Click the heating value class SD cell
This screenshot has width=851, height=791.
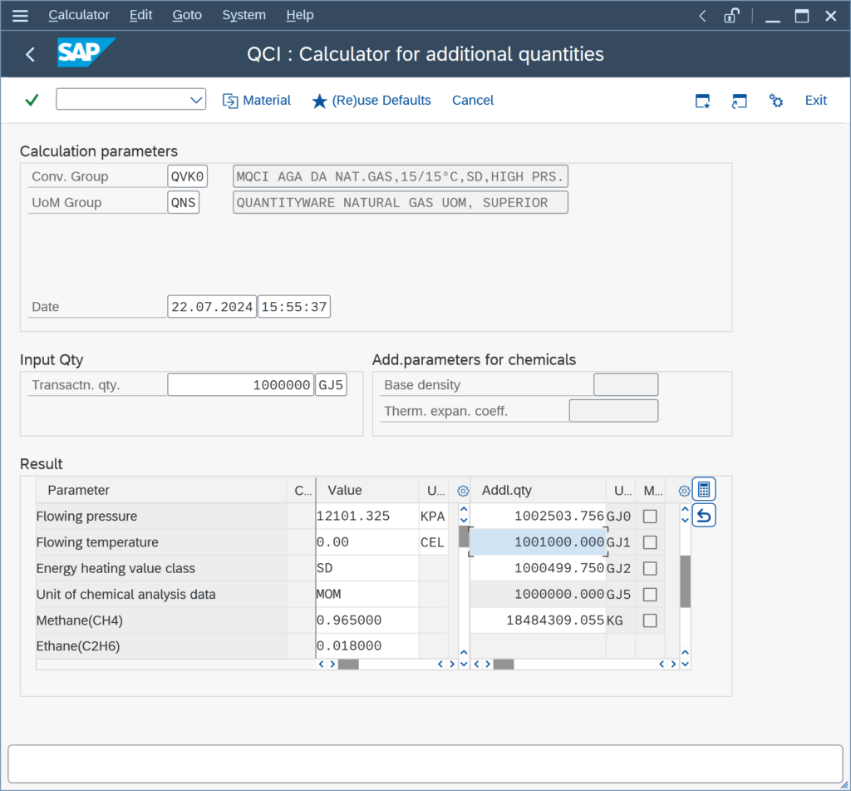click(x=366, y=568)
